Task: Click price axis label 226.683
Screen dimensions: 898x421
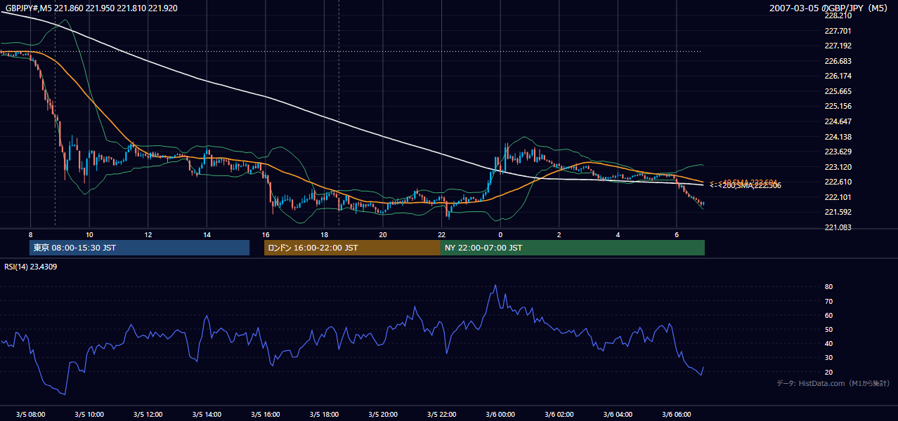Action: click(837, 61)
